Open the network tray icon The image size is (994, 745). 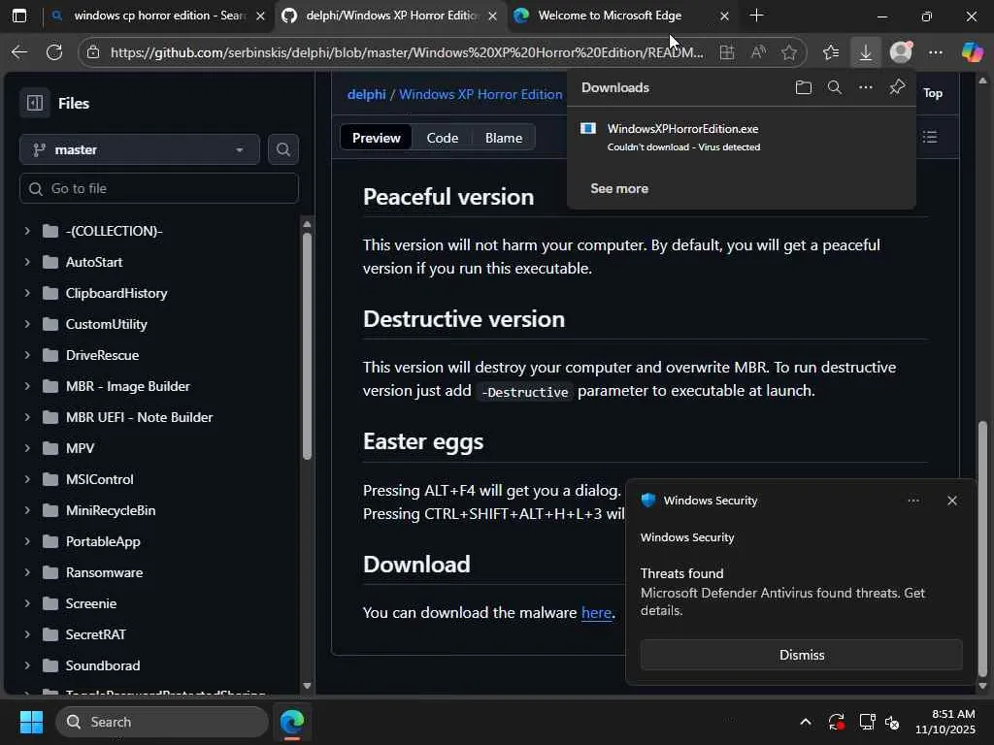click(867, 722)
